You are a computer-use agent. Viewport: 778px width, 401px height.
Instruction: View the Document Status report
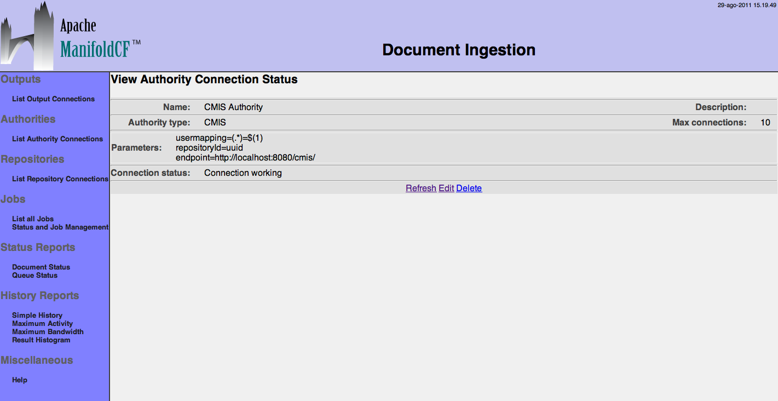coord(41,267)
